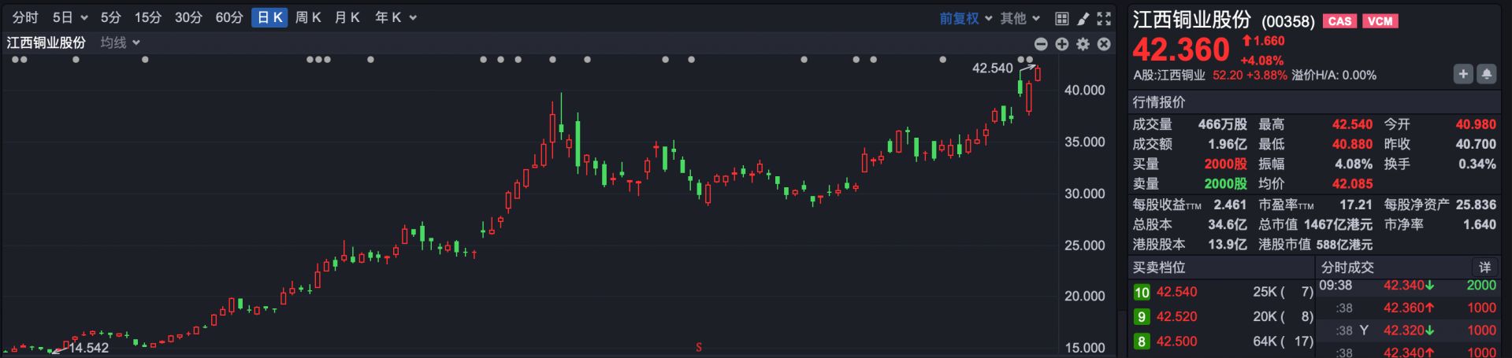
Task: Set a price alert with bell icon
Action: (x=1486, y=74)
